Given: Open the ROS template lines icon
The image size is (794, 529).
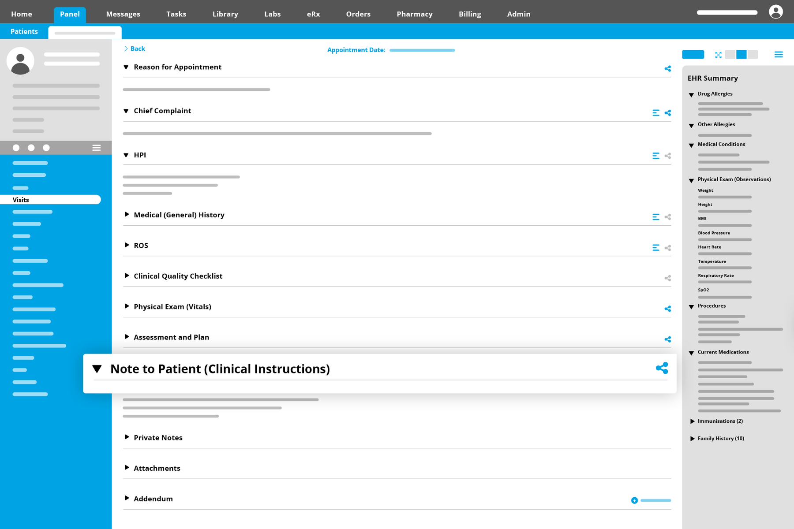Looking at the screenshot, I should click(x=655, y=248).
